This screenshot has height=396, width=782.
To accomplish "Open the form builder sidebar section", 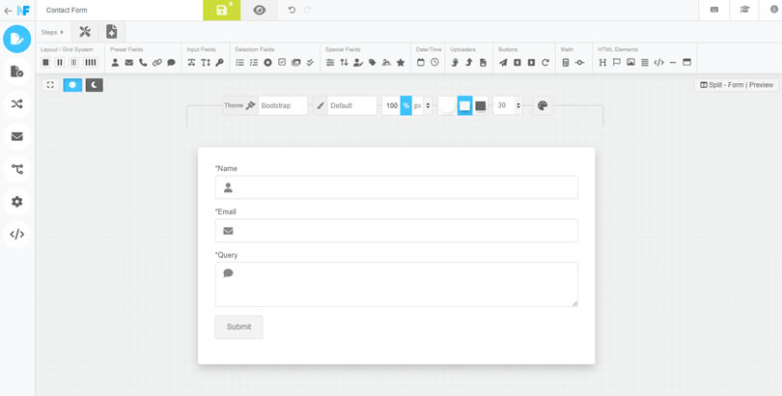I will click(x=17, y=39).
